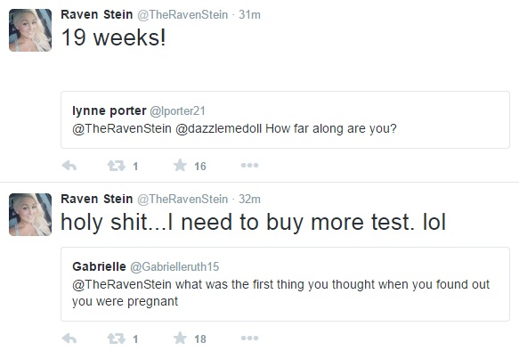Open the @dazzlemedoll mention in the quoted tweet
The image size is (519, 351).
(x=218, y=128)
